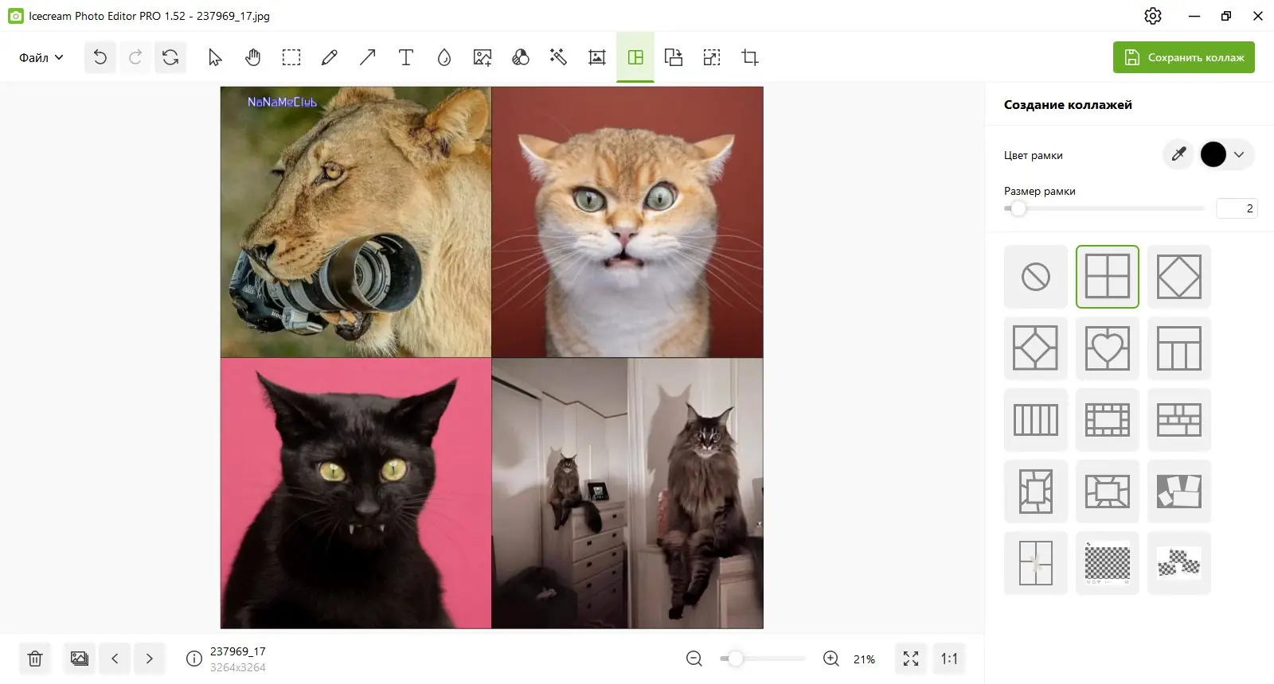This screenshot has width=1274, height=684.
Task: Click the add image icon in toolbar
Action: (483, 57)
